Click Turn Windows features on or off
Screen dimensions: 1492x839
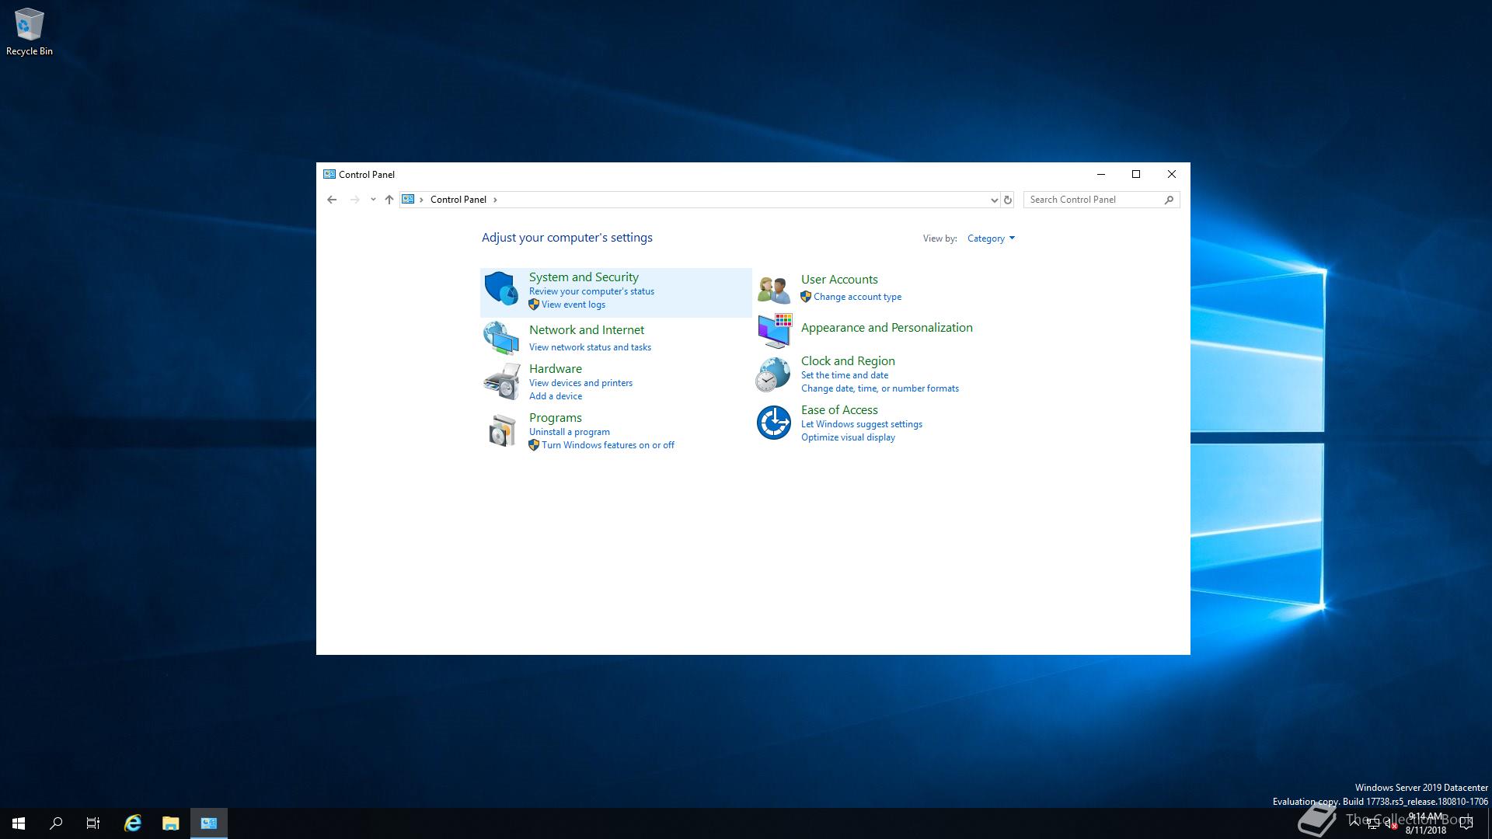(x=608, y=445)
